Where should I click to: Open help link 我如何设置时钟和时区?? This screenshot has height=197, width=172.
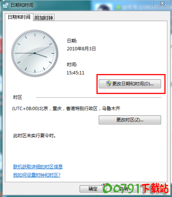point(37,175)
